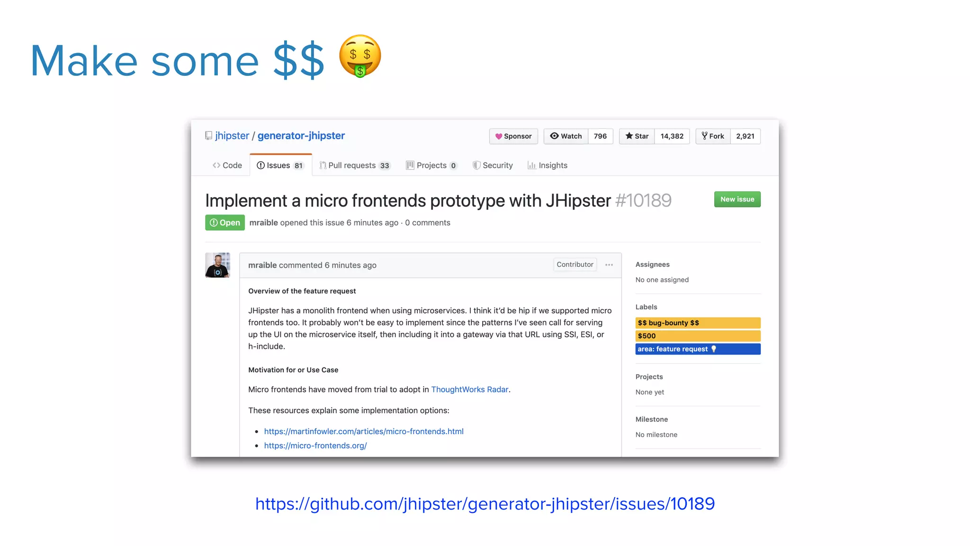Click the Watch button
This screenshot has height=546, width=970.
[566, 136]
